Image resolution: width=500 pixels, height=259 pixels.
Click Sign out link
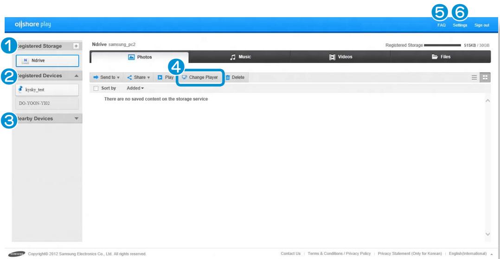(481, 25)
